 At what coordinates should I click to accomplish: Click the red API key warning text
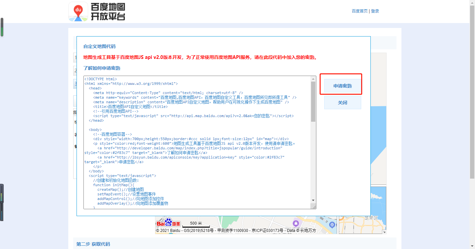click(201, 57)
